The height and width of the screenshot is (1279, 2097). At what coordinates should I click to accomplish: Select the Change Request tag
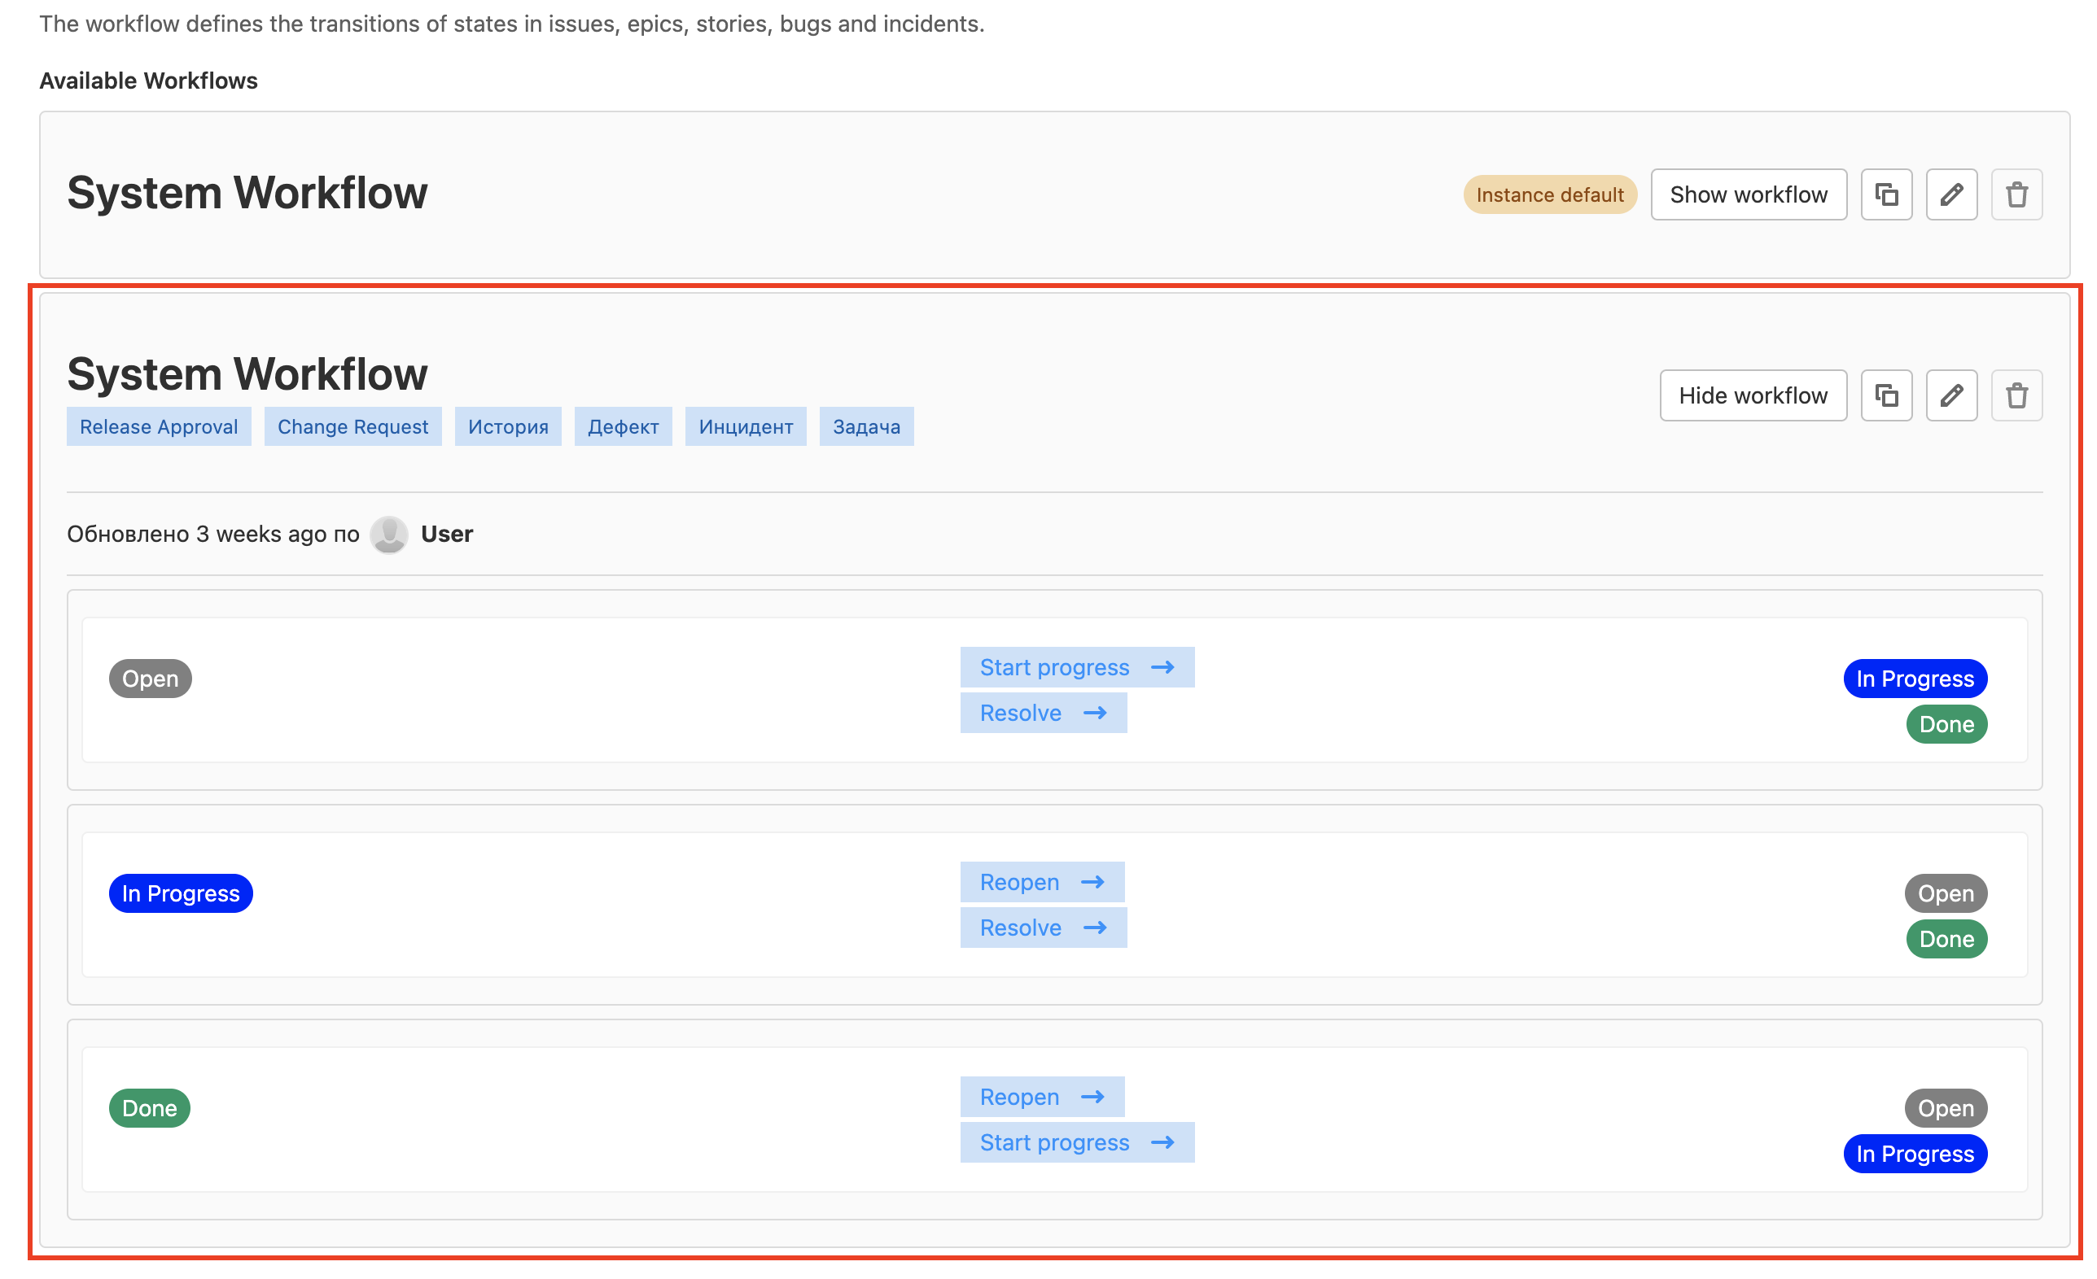[352, 427]
